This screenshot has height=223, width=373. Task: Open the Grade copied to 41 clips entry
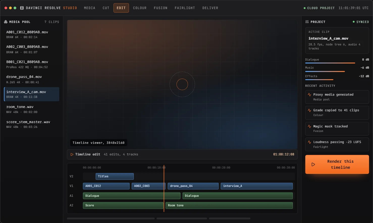337,113
